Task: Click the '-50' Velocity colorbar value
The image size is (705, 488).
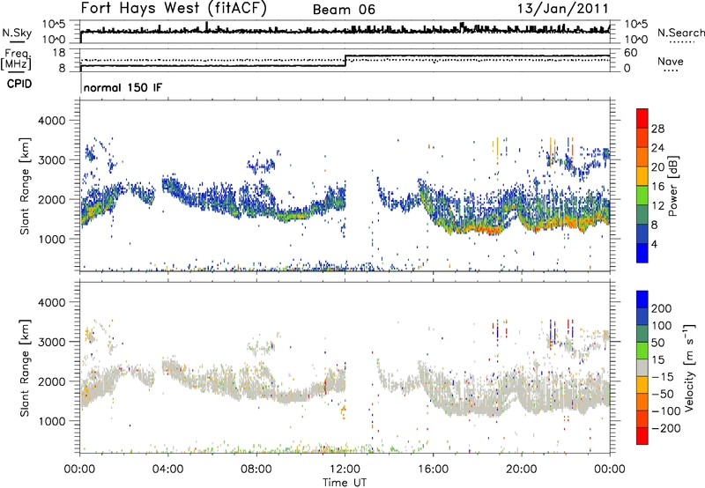Action: 663,394
